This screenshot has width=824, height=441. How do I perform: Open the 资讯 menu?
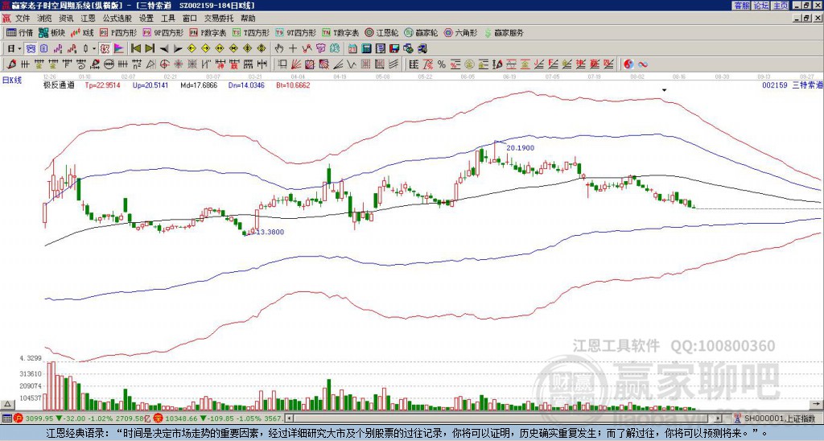pyautogui.click(x=66, y=19)
